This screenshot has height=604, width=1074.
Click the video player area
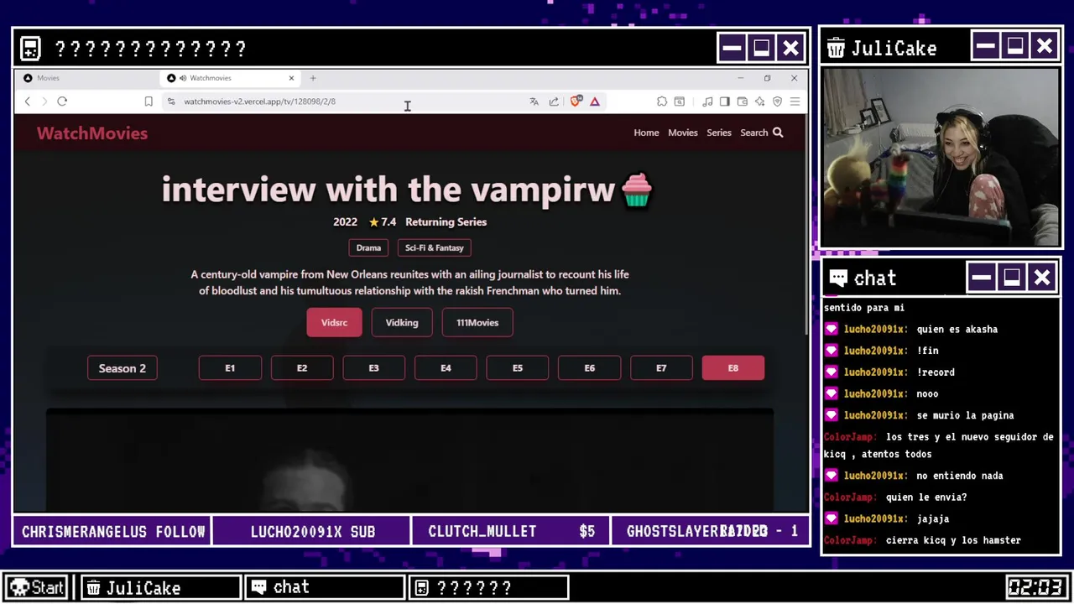[409, 460]
